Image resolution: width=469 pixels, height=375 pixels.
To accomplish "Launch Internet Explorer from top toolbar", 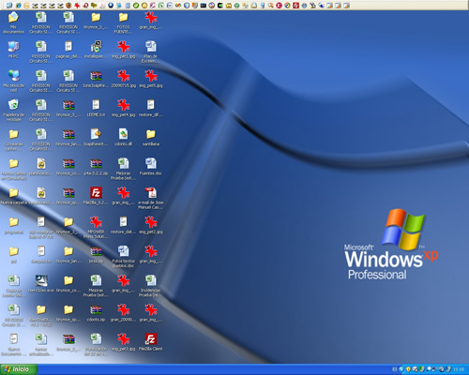I will [18, 6].
